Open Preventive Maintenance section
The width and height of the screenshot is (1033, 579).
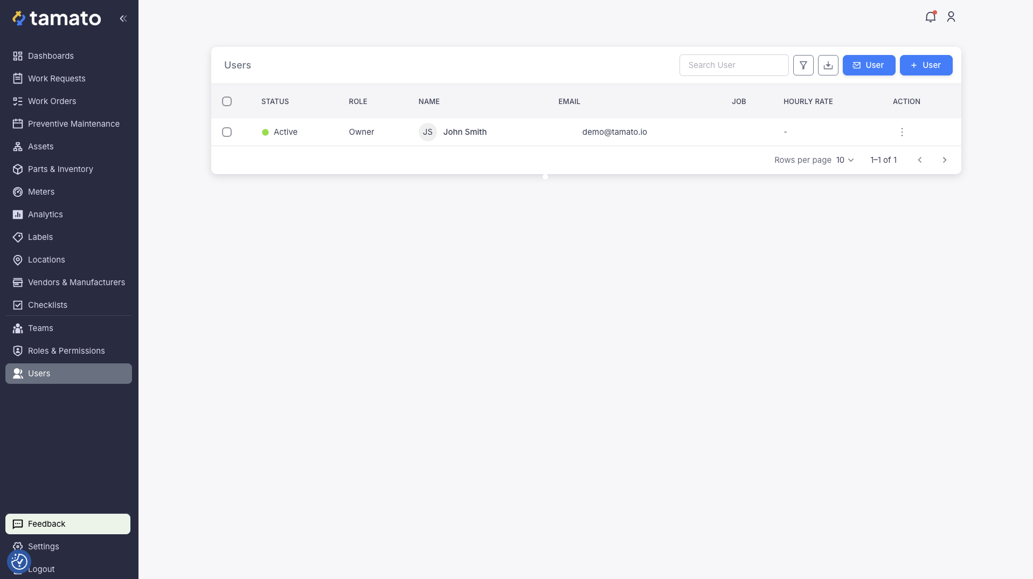(73, 124)
